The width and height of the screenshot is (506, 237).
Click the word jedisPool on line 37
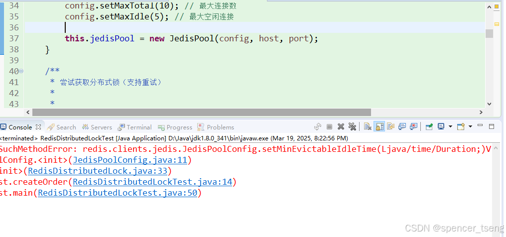point(112,38)
